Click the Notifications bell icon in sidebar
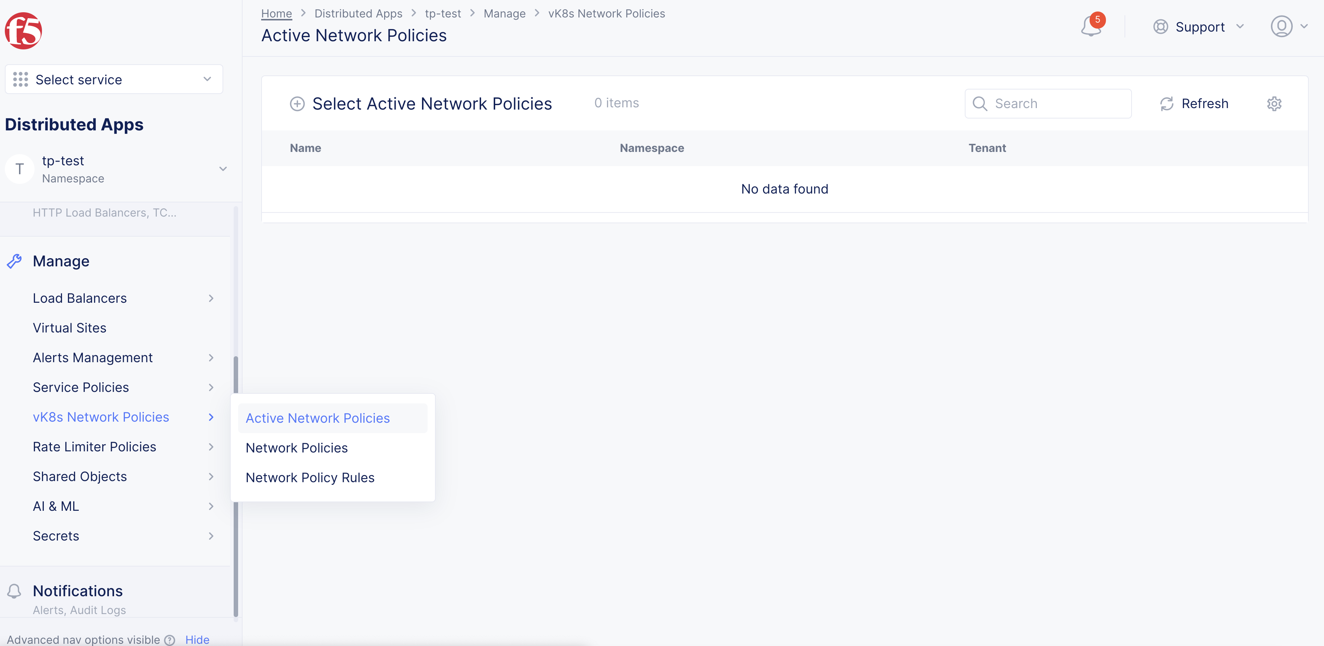This screenshot has height=646, width=1324. coord(14,591)
